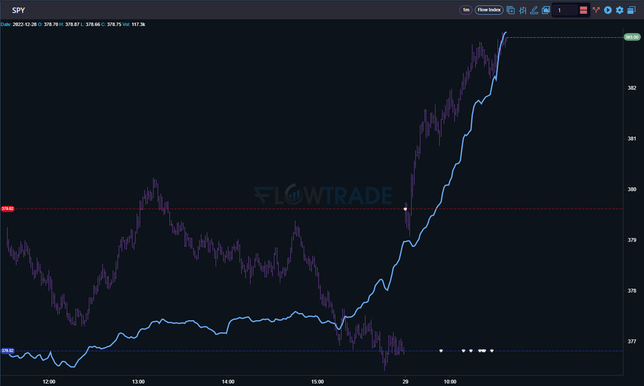Click the SPY ticker symbol

tap(19, 10)
